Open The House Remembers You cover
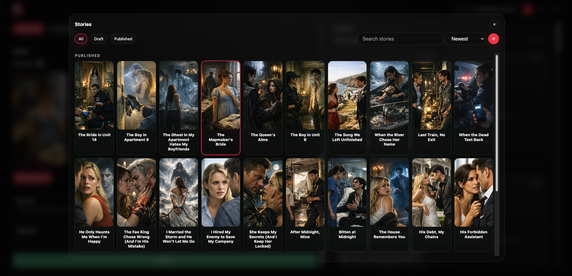The width and height of the screenshot is (572, 276). point(390,192)
